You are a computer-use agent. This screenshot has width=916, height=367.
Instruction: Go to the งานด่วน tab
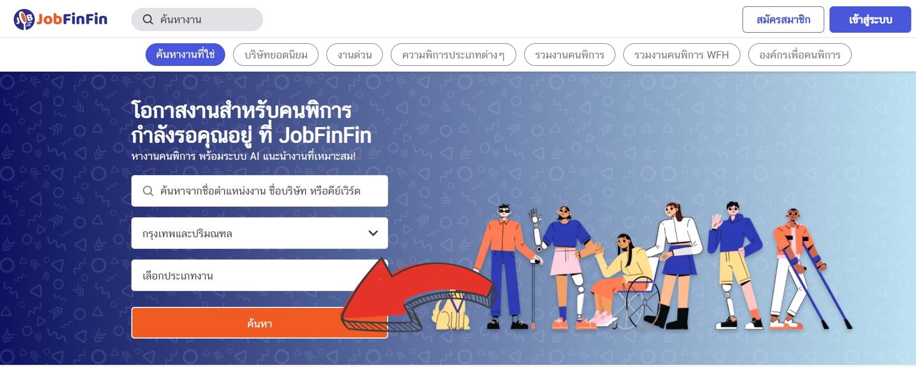(354, 55)
